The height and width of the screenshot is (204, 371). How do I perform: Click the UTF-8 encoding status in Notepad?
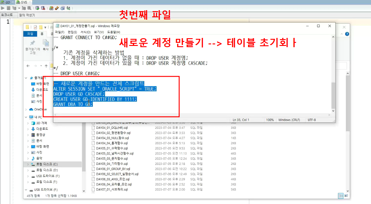pyautogui.click(x=311, y=120)
